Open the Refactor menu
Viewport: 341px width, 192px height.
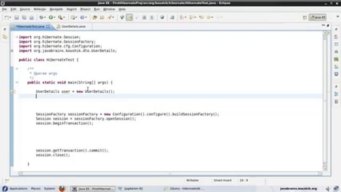coord(40,9)
